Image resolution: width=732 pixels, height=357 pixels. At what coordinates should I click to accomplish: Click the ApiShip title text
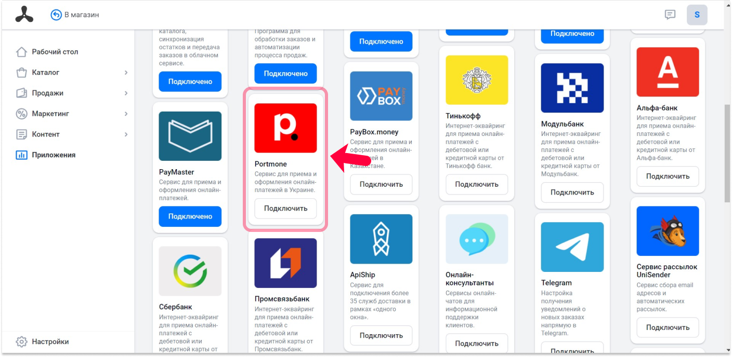click(363, 274)
